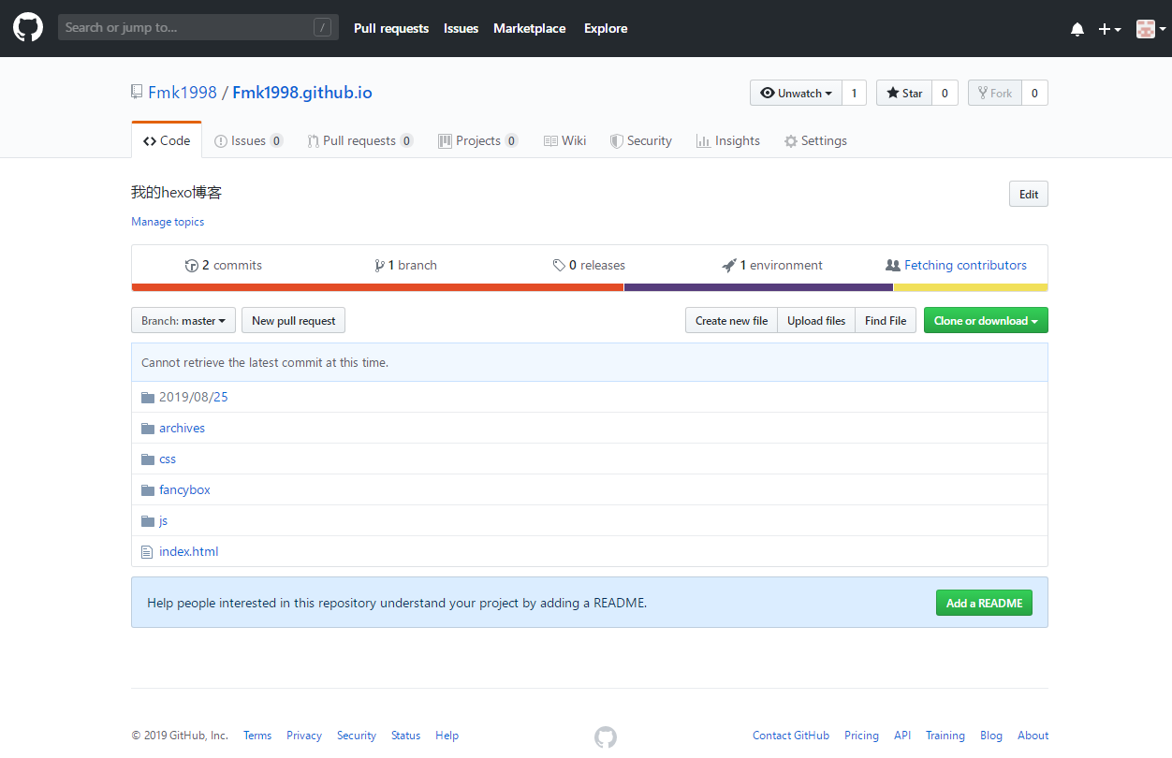Open Pull requests in the top navigation
Viewport: 1172px width, 758px height.
(x=391, y=29)
